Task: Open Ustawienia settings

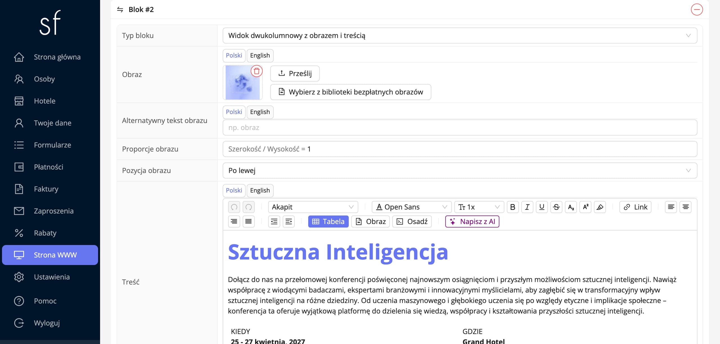Action: (50, 277)
